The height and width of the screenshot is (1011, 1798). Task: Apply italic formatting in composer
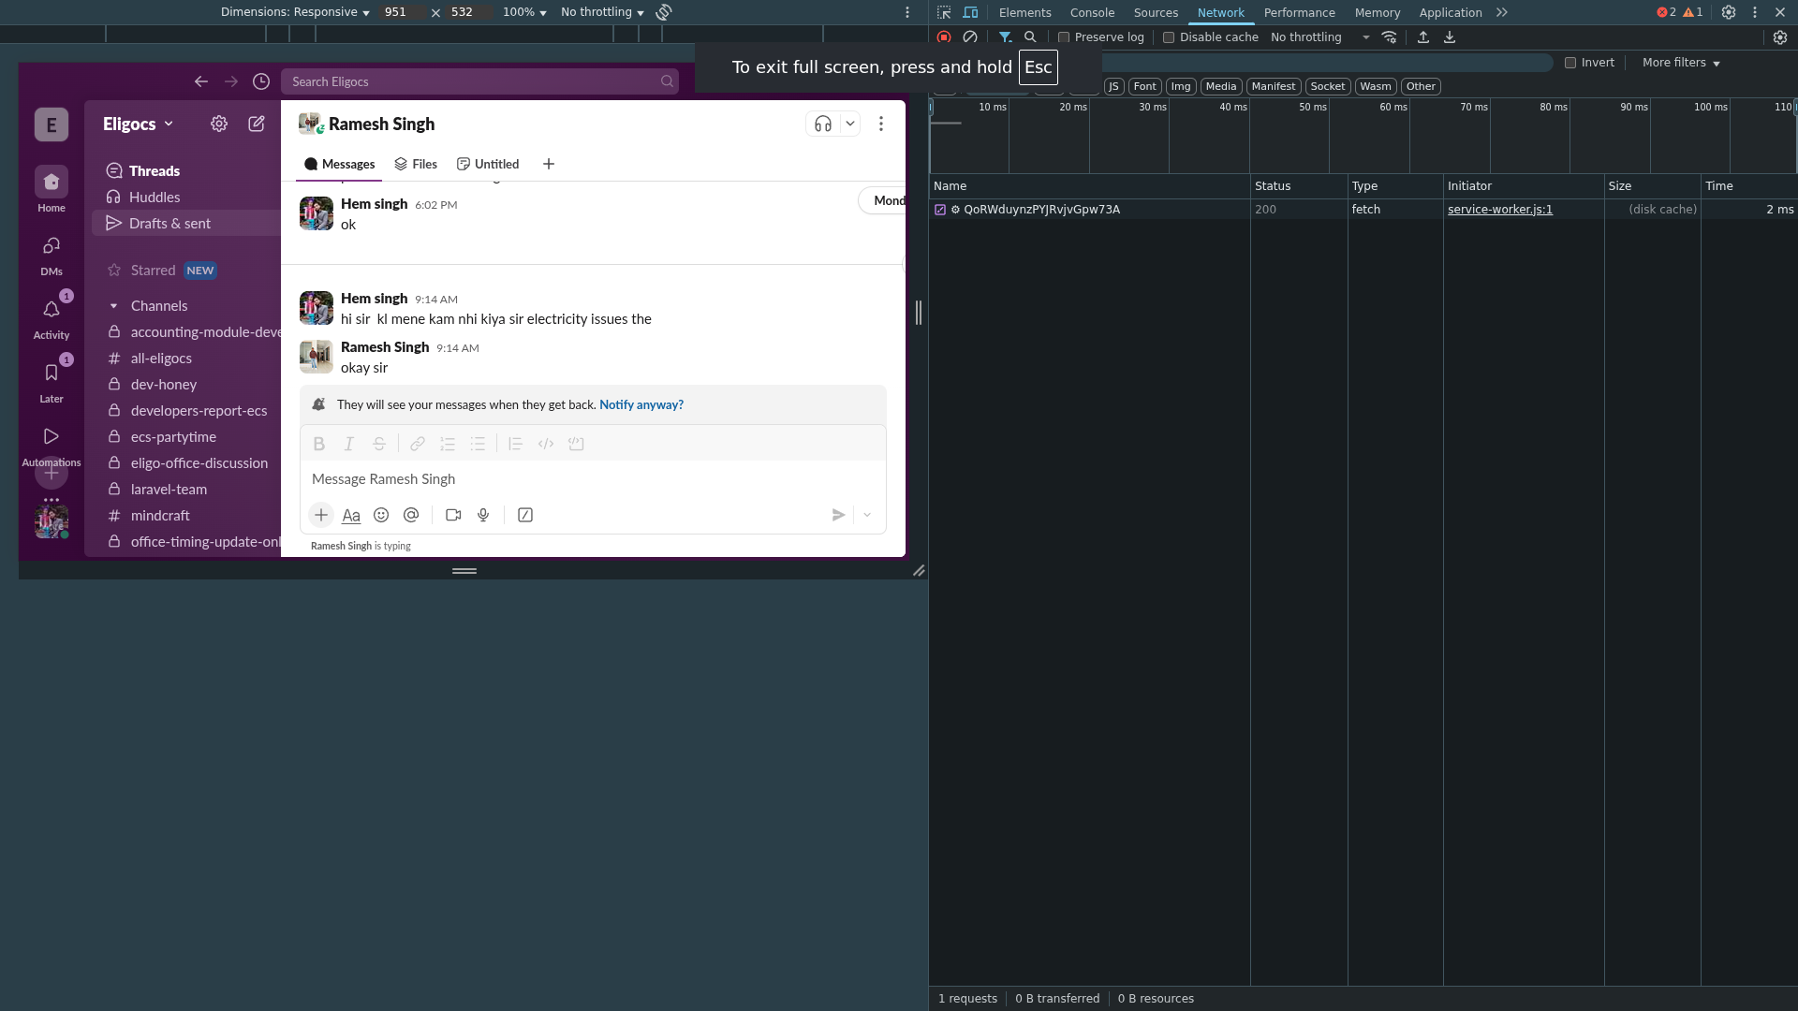[x=349, y=444]
